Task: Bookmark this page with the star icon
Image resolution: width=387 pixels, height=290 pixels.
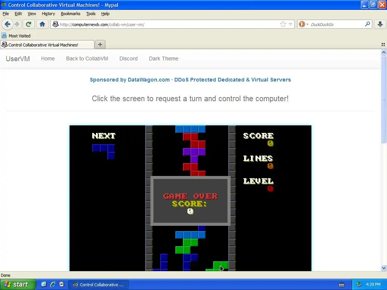Action: tap(283, 24)
